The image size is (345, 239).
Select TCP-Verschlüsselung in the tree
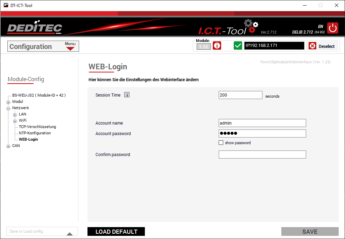pos(37,127)
